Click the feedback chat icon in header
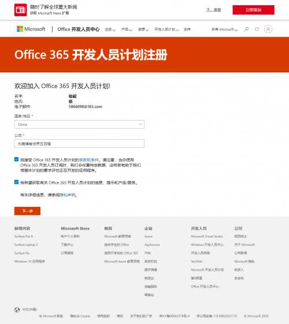Image resolution: width=289 pixels, height=324 pixels. click(257, 30)
